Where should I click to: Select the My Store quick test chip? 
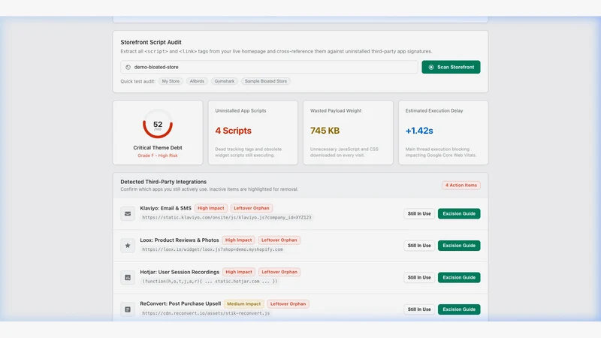[x=171, y=81]
